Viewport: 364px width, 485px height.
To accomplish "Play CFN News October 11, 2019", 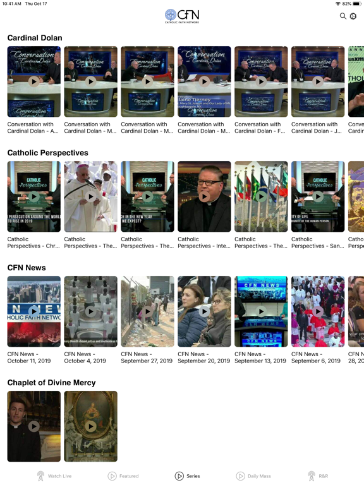I will tap(34, 311).
